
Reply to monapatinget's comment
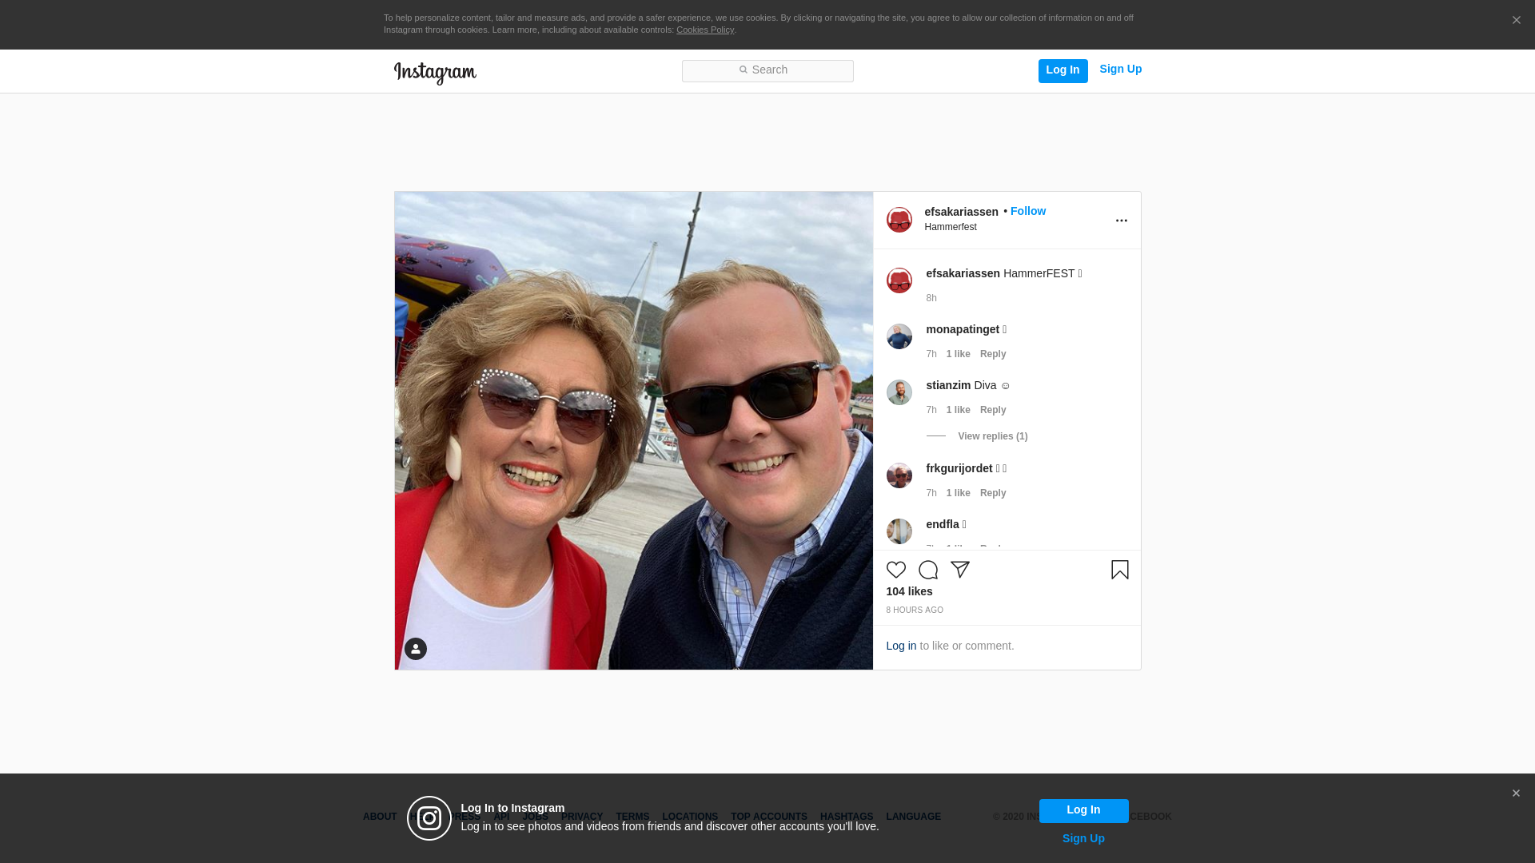(992, 354)
